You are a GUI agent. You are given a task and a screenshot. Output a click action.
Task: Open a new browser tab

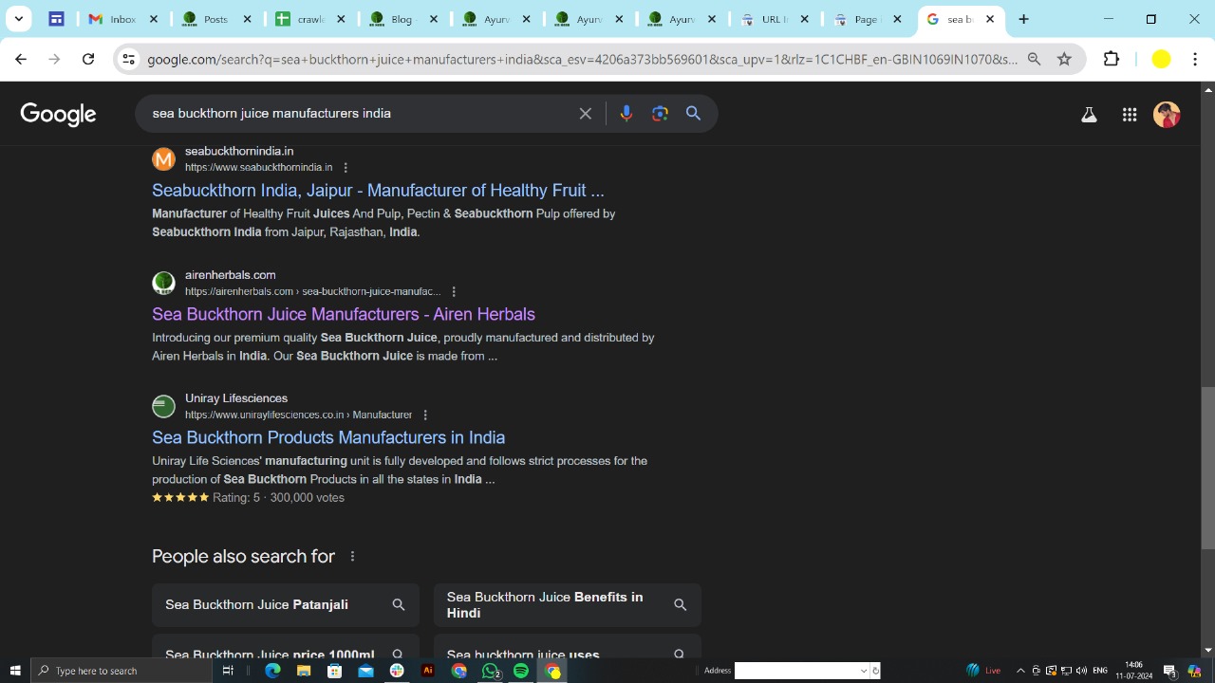[1023, 19]
